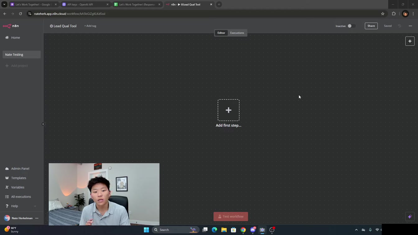Open the Windows Start menu
Screen dimensions: 418x235
(x=146, y=230)
